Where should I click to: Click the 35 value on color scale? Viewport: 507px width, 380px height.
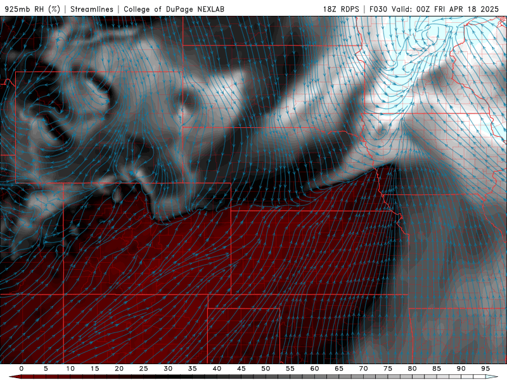click(193, 369)
